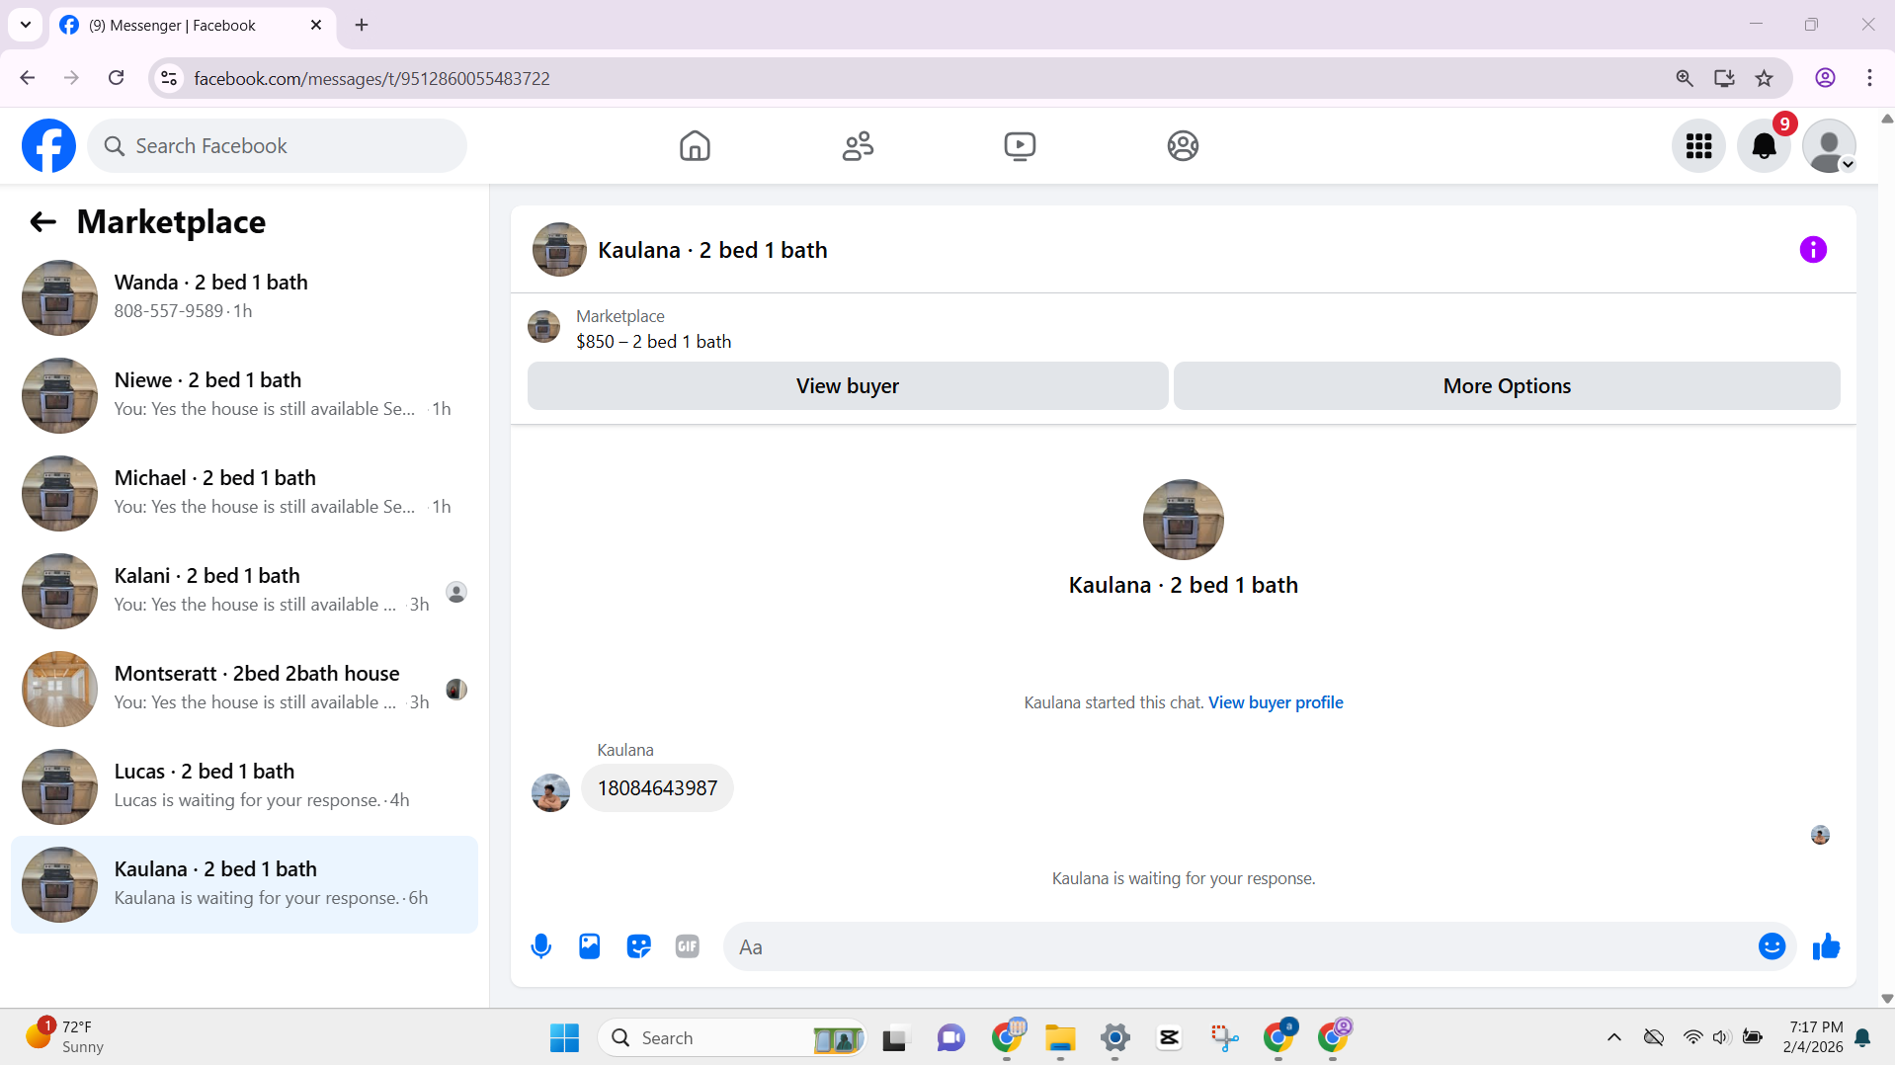Open File Explorer from taskbar
The height and width of the screenshot is (1065, 1895).
(x=1060, y=1037)
